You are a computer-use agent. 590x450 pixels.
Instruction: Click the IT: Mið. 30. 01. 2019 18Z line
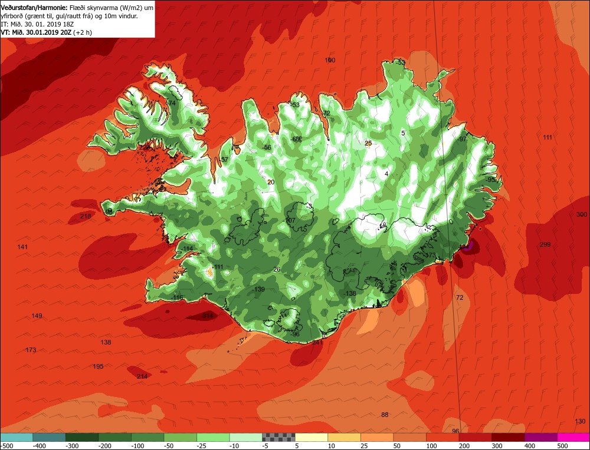click(x=37, y=24)
